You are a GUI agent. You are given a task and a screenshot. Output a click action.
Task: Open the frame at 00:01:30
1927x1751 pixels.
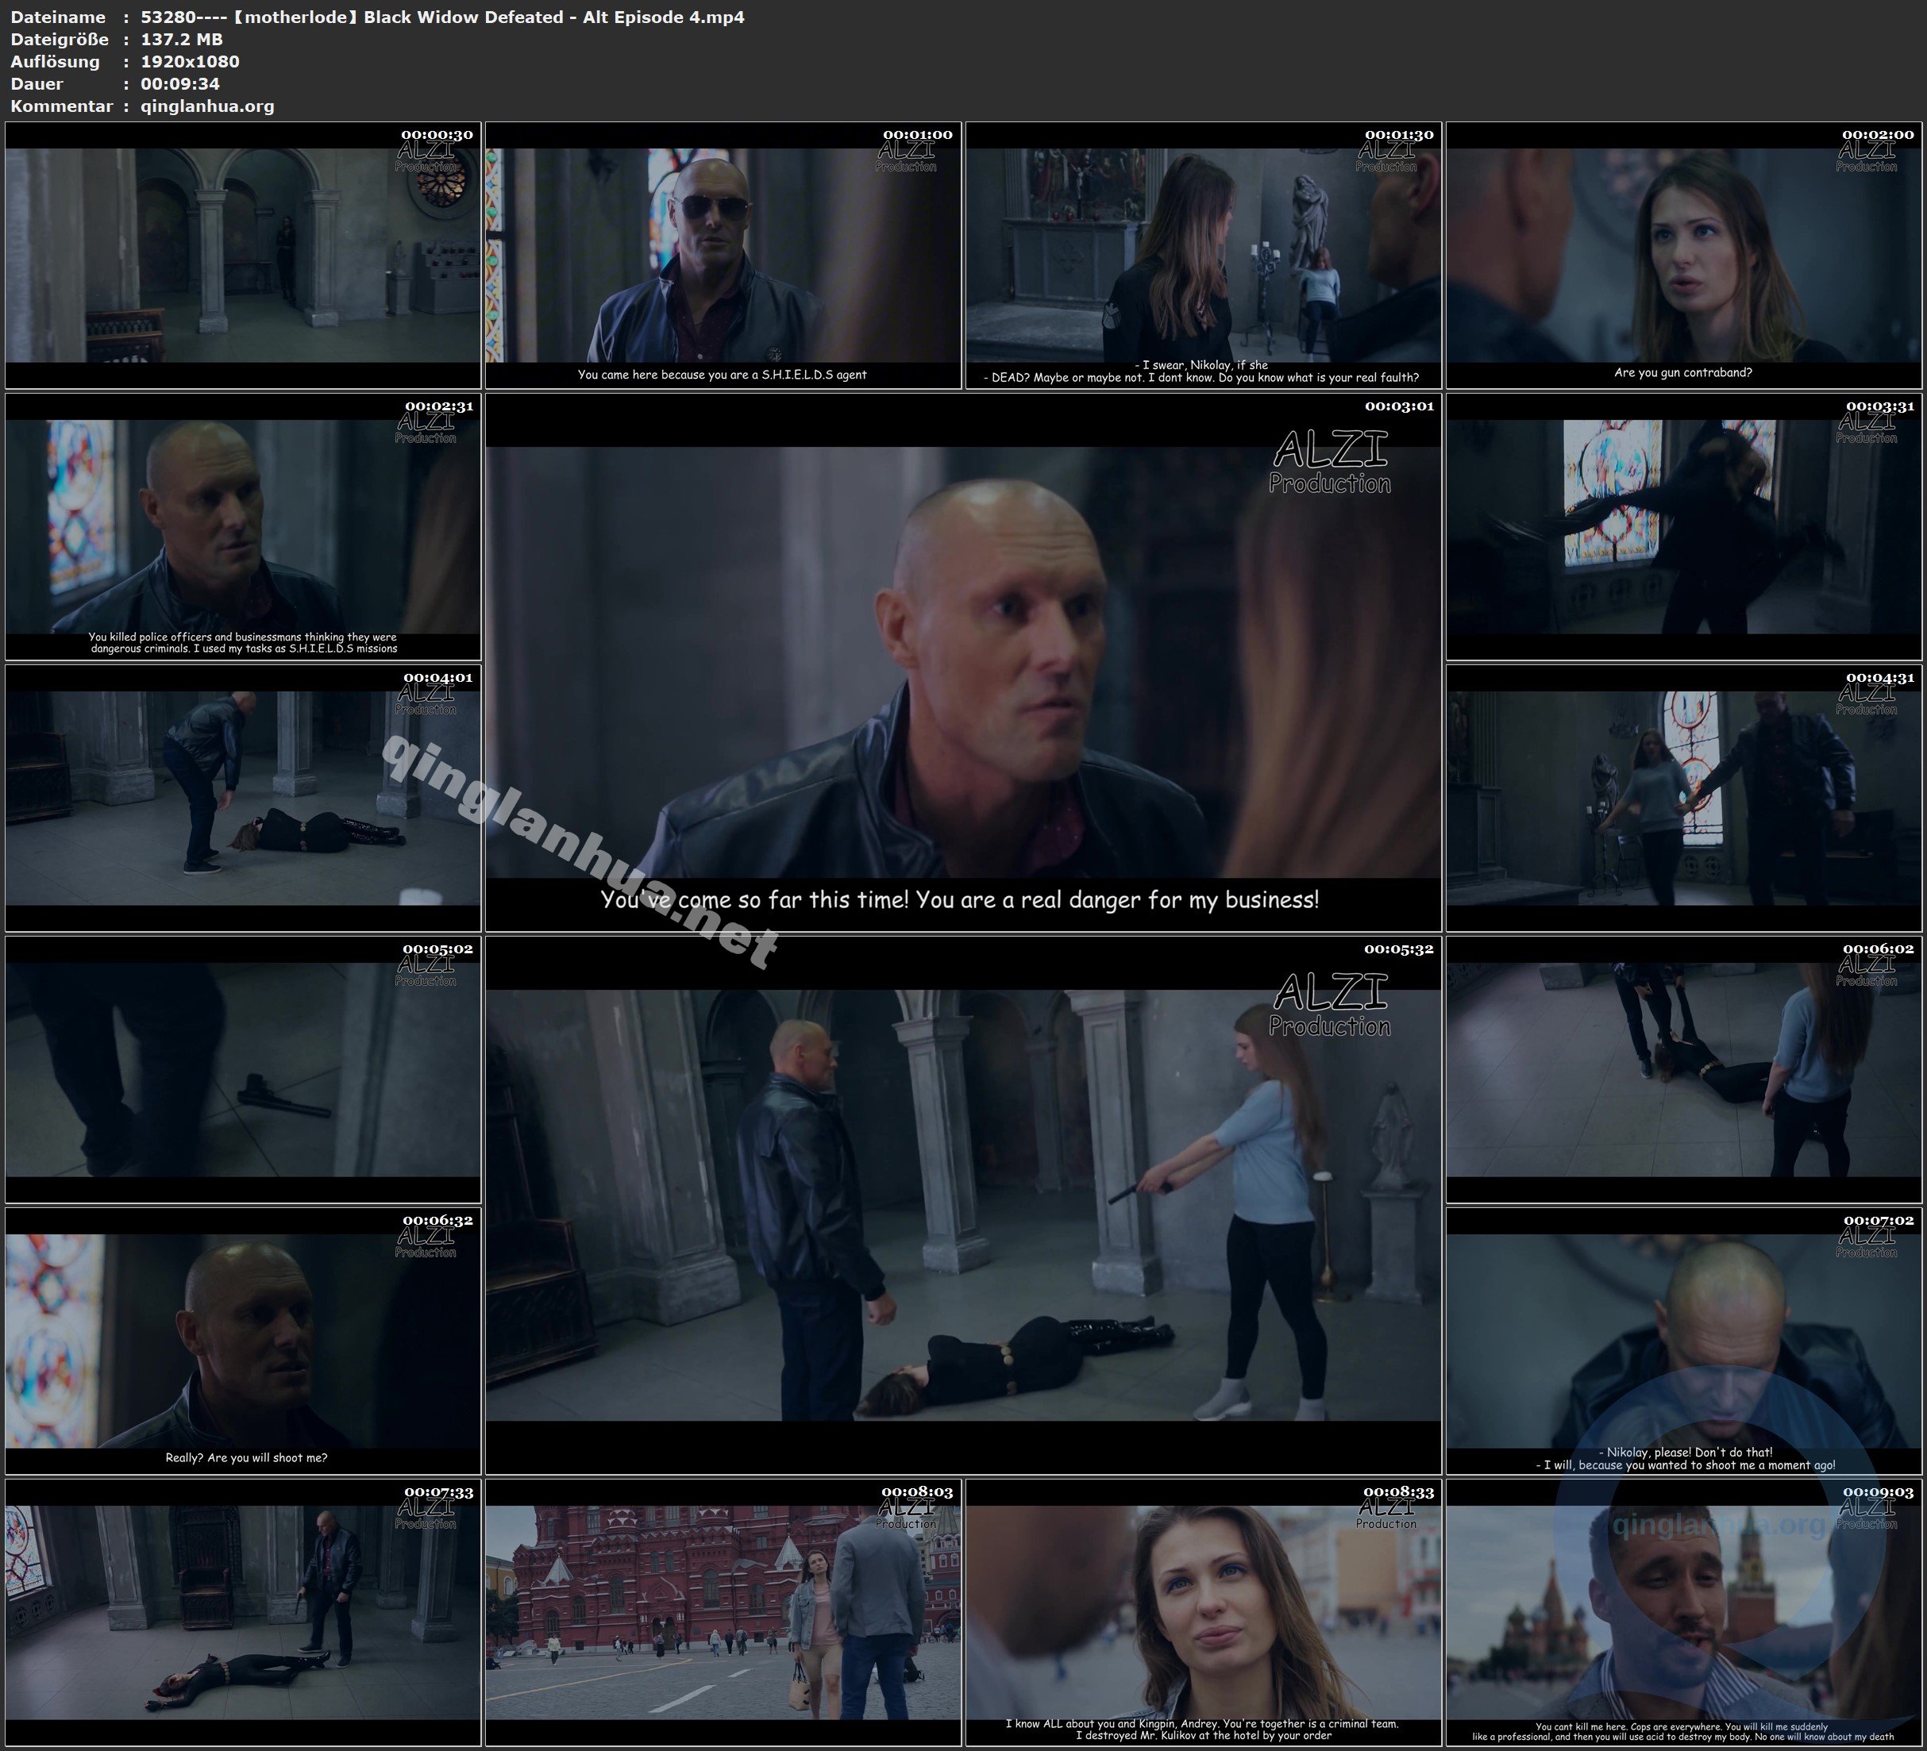(x=1204, y=256)
